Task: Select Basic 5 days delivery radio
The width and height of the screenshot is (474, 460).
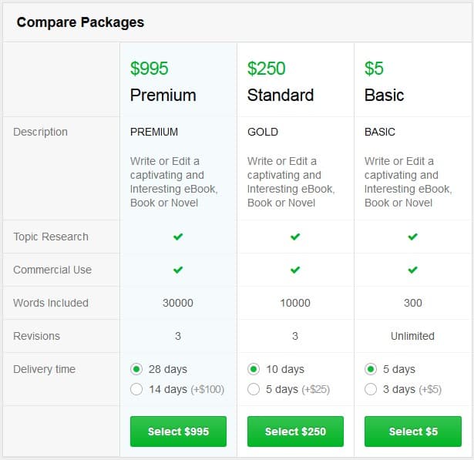Action: [x=371, y=369]
